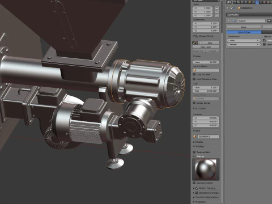Click the Grease Pencil data browse icon

195,42
